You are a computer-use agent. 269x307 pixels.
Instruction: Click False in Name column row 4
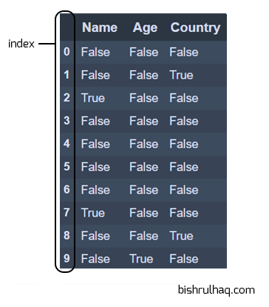(95, 144)
